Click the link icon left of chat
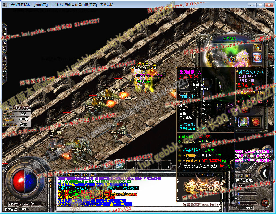This screenshot has width=276, height=214. 50,186
